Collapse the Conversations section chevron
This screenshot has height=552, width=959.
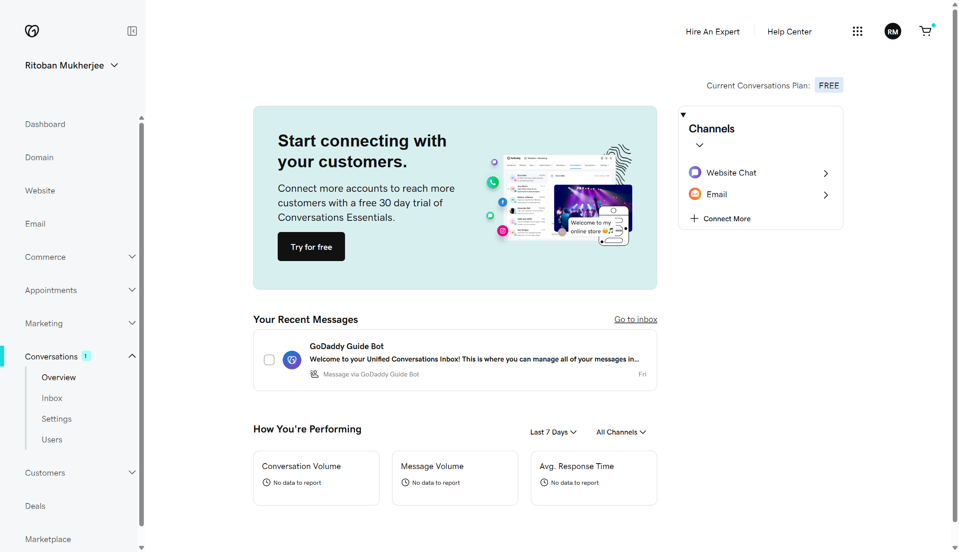click(132, 356)
